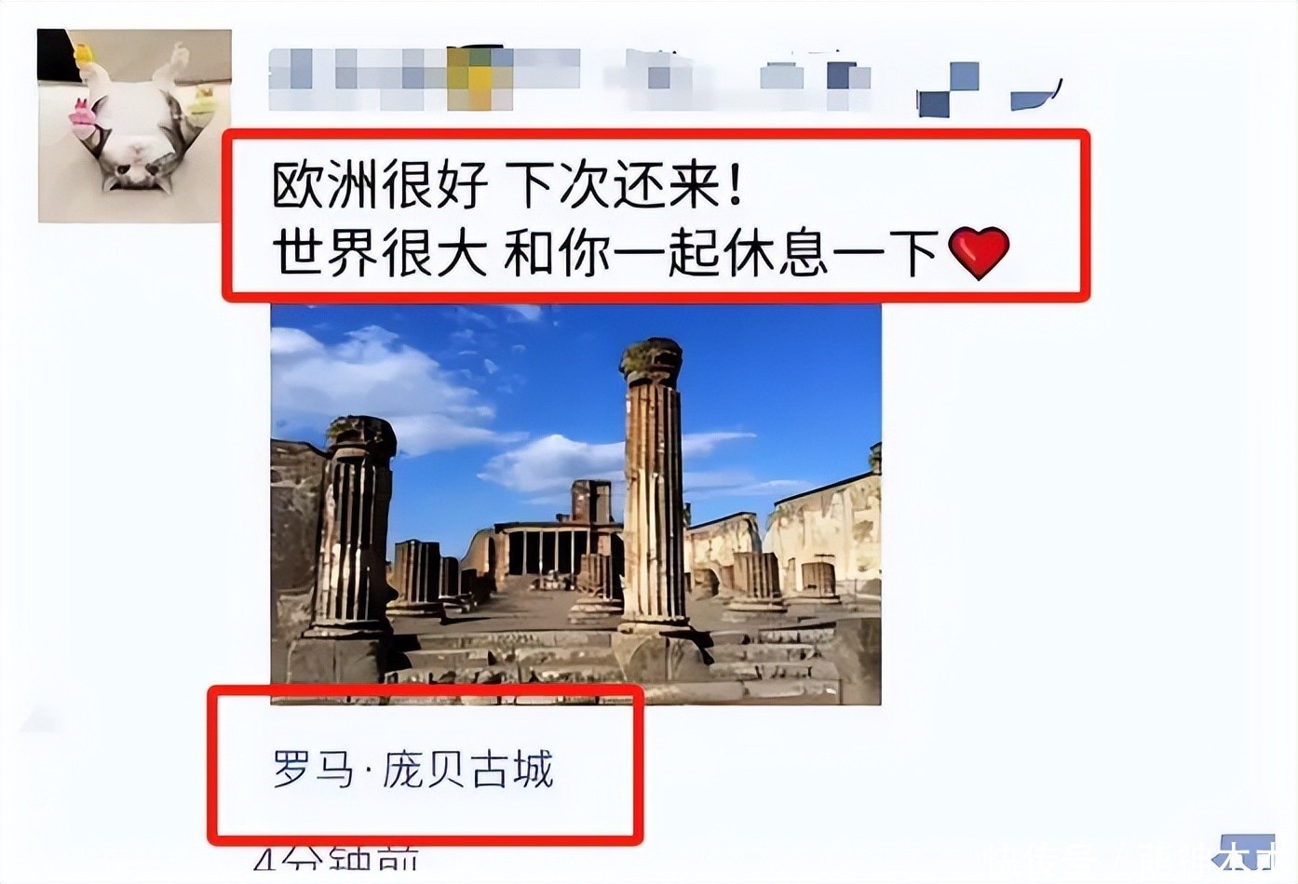The width and height of the screenshot is (1298, 884).
Task: Select the caption line 欧洲很好 下次还来!
Action: coord(509,184)
